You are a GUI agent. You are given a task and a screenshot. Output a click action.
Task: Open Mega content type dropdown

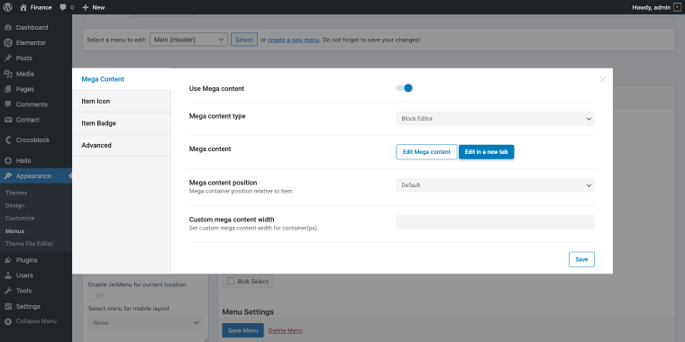point(495,119)
